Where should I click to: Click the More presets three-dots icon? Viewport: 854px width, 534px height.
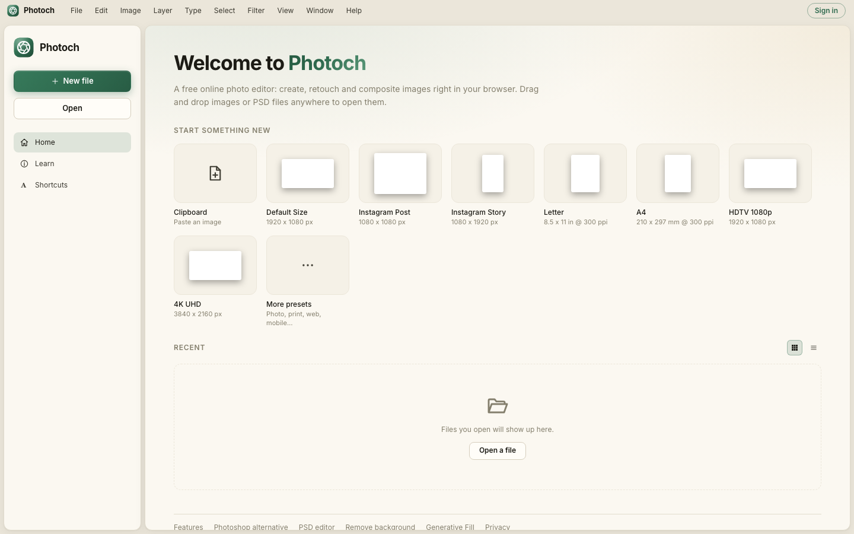(x=308, y=265)
